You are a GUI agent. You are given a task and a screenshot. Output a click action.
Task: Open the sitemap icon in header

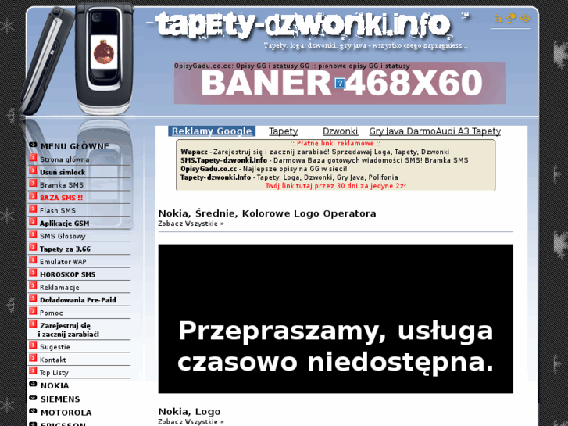point(498,18)
